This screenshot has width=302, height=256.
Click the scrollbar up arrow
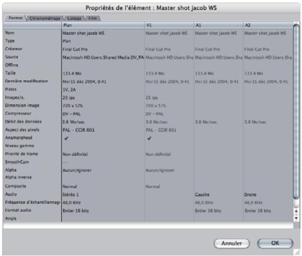pyautogui.click(x=296, y=211)
